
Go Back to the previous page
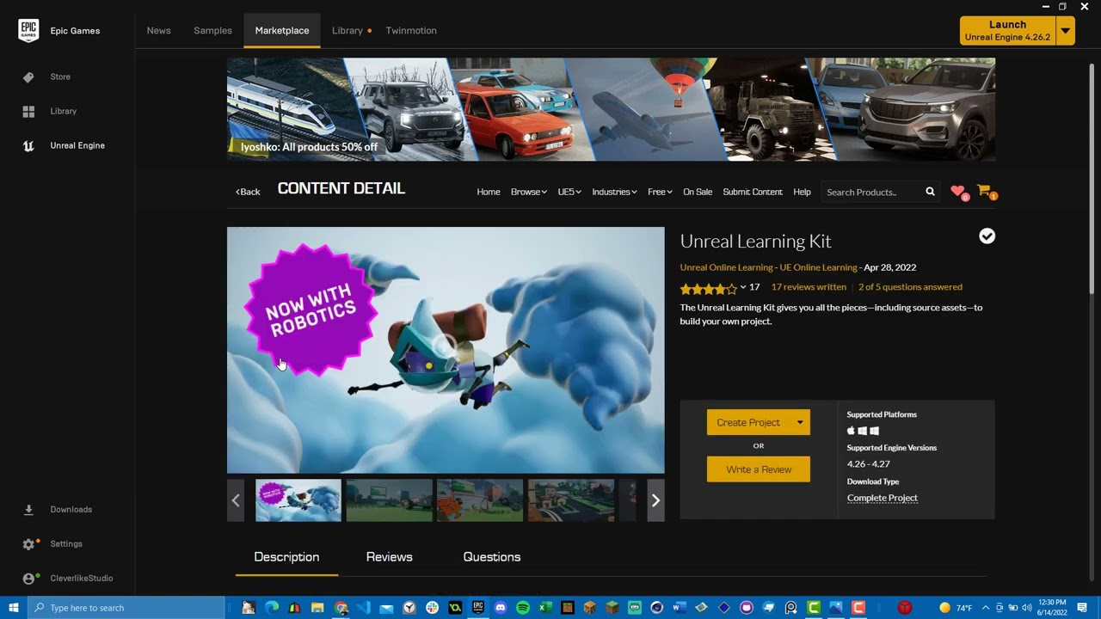[x=248, y=192]
